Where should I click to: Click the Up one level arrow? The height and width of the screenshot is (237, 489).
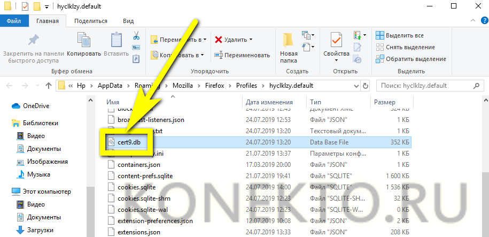pos(48,86)
